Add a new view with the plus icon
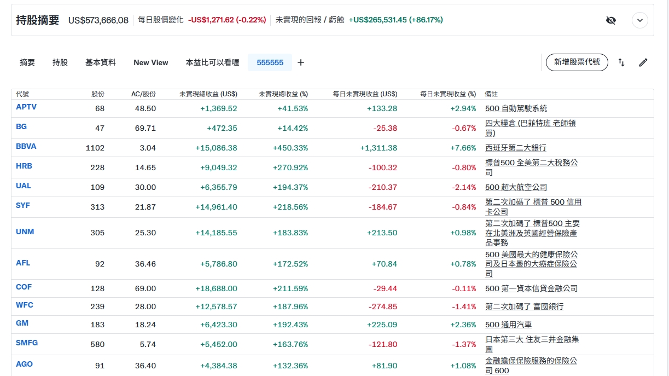The height and width of the screenshot is (376, 669). 301,62
